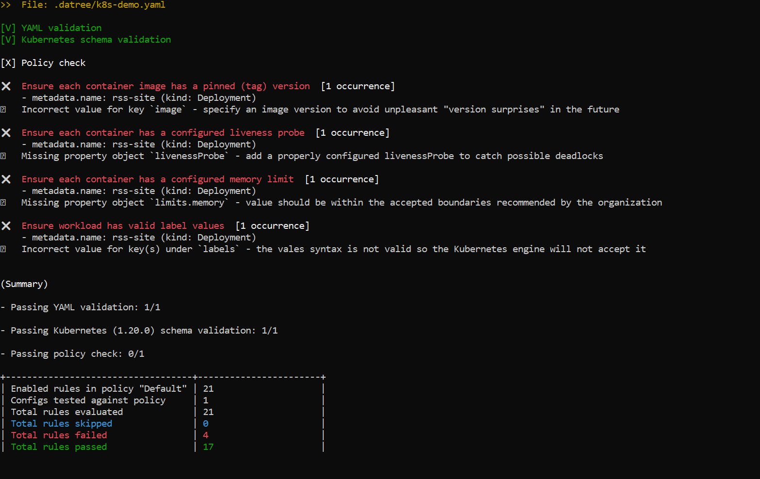760x479 pixels.
Task: Click value 0 in Total rules skipped row
Action: 206,424
